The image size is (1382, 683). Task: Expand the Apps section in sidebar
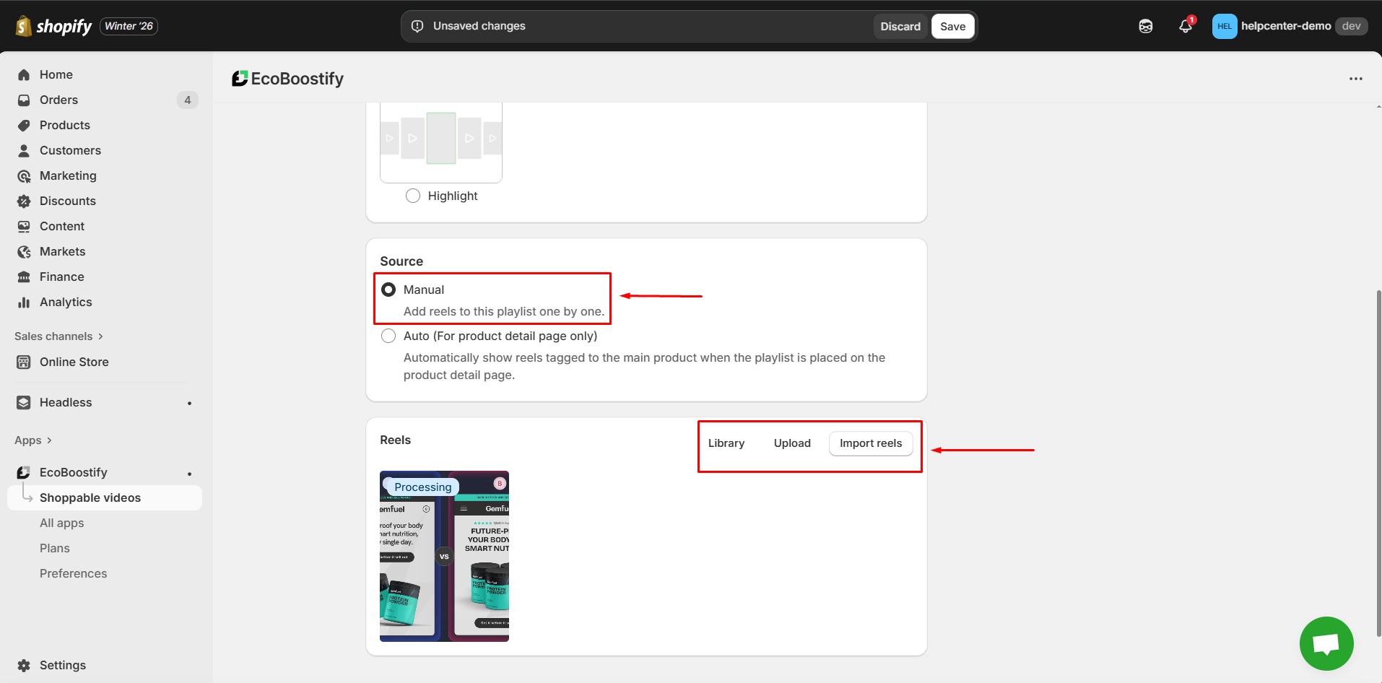(33, 440)
